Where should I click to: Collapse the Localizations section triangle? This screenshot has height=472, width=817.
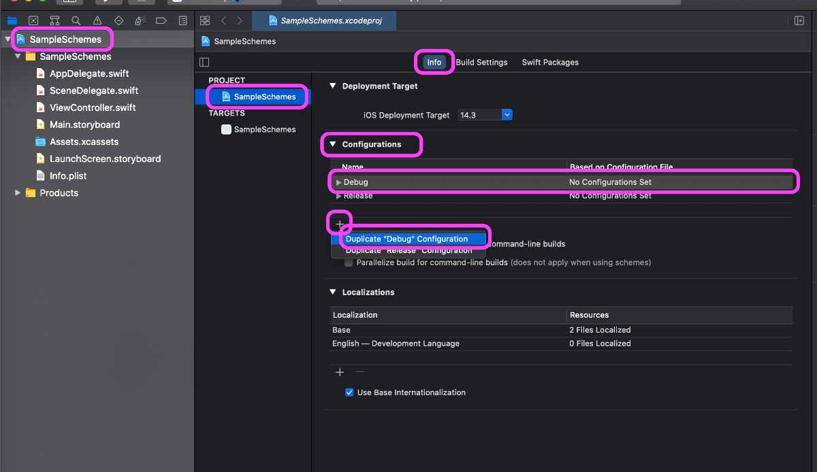(333, 292)
